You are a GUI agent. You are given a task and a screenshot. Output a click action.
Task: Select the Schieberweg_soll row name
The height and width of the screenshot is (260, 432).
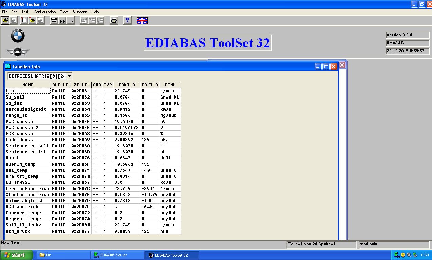[x=28, y=146]
